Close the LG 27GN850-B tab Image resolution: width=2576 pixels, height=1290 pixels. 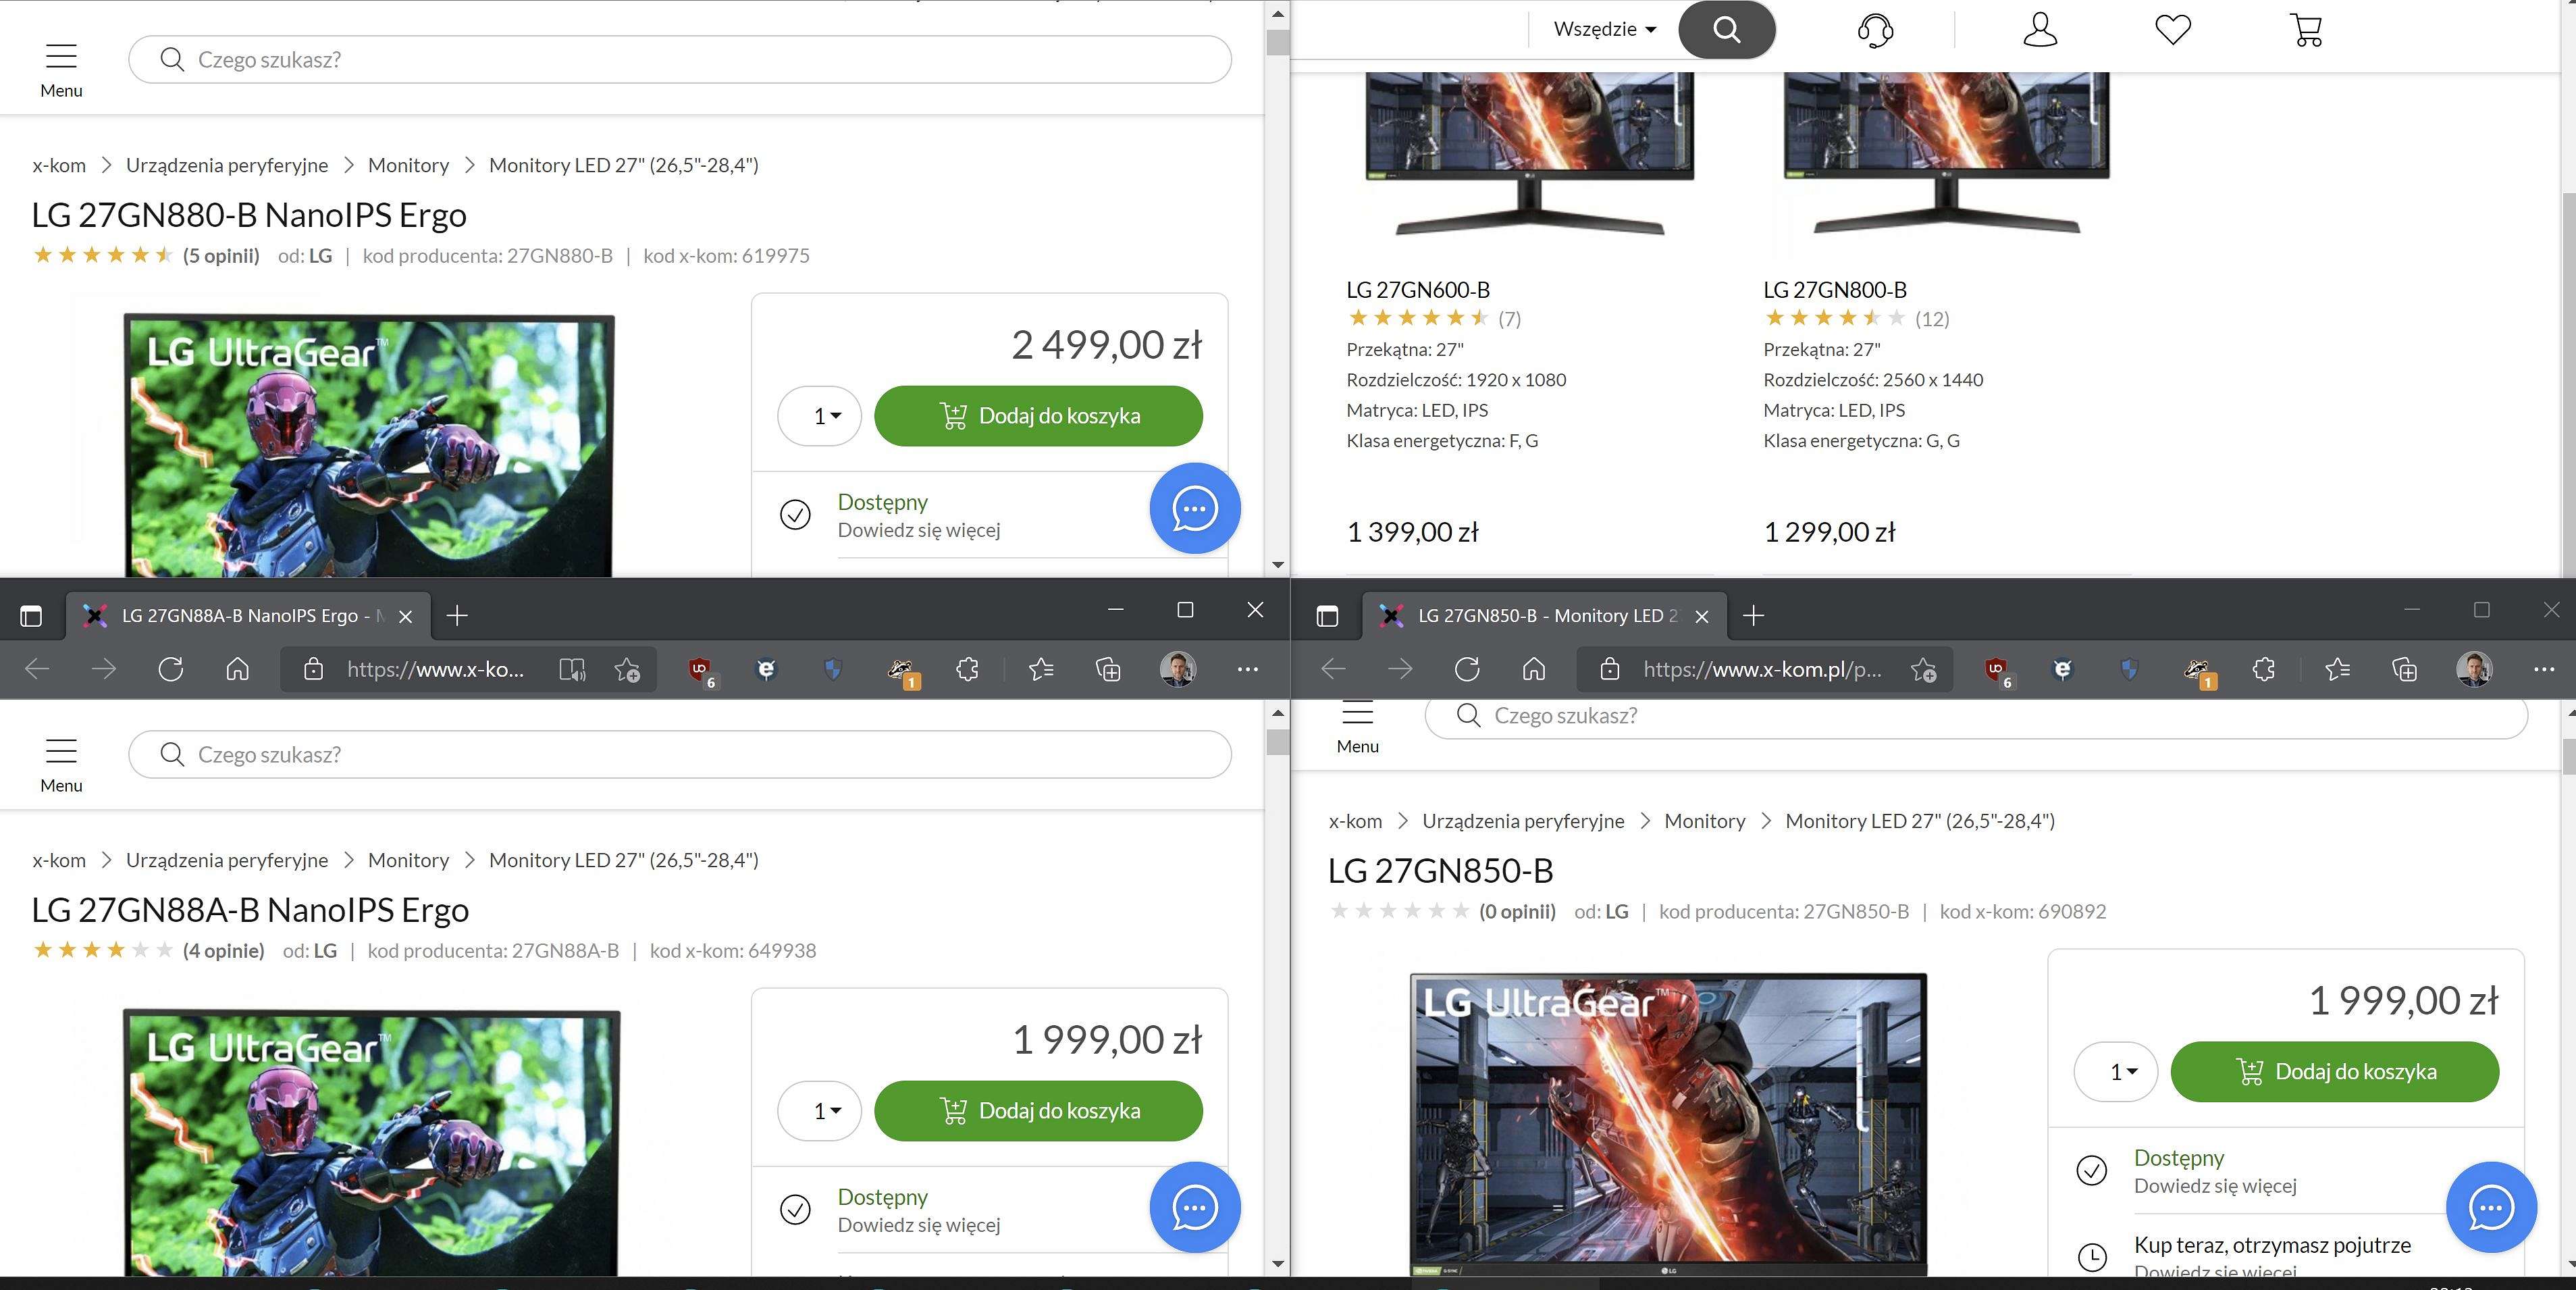click(x=1702, y=616)
